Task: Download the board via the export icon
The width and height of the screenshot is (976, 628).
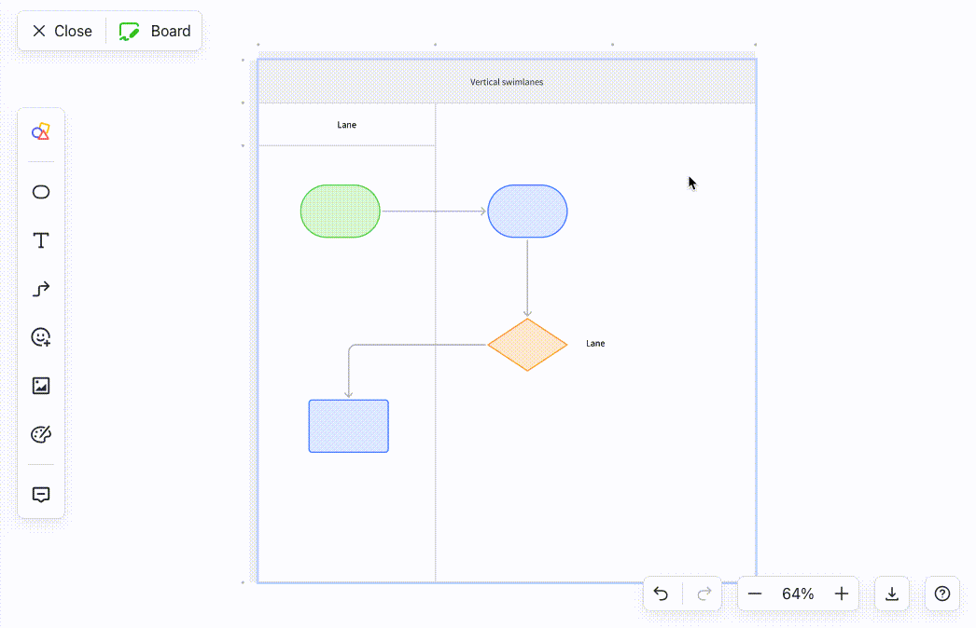Action: click(891, 594)
